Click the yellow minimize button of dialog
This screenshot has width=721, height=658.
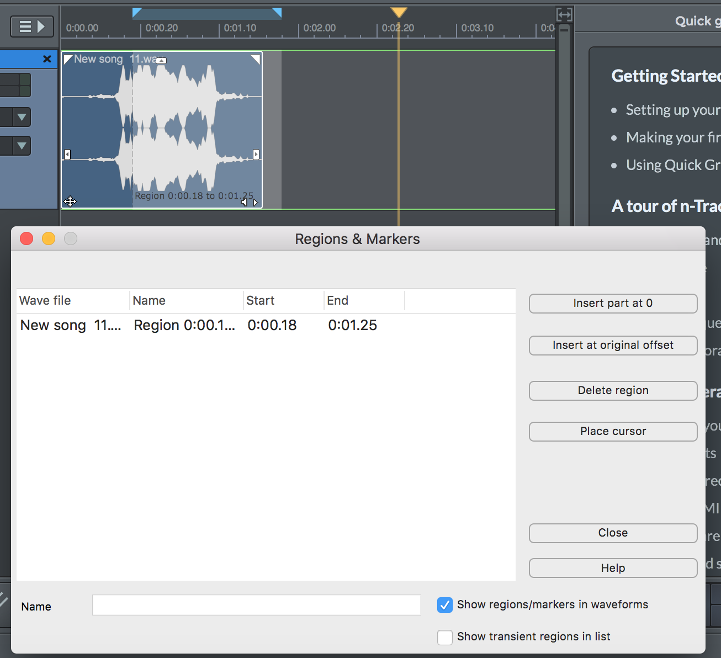(49, 238)
